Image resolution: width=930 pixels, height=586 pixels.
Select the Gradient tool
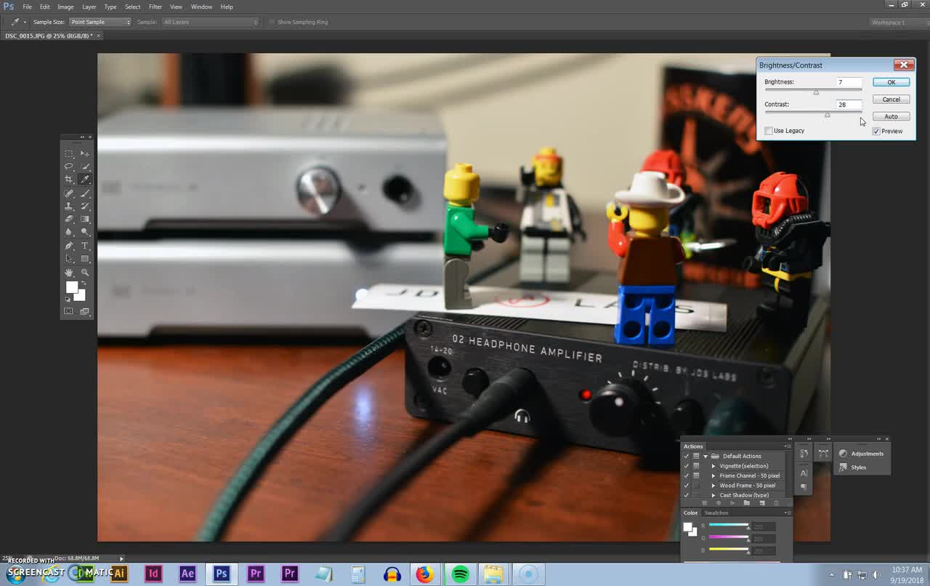[85, 219]
